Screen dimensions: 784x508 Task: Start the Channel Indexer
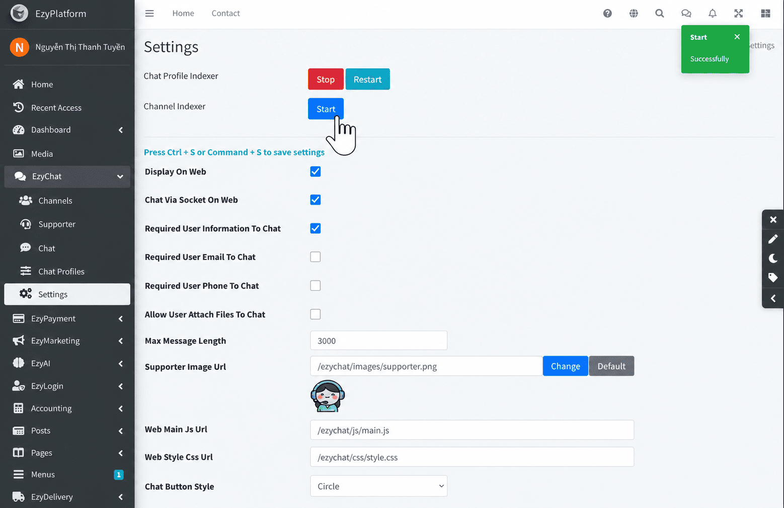pyautogui.click(x=326, y=109)
